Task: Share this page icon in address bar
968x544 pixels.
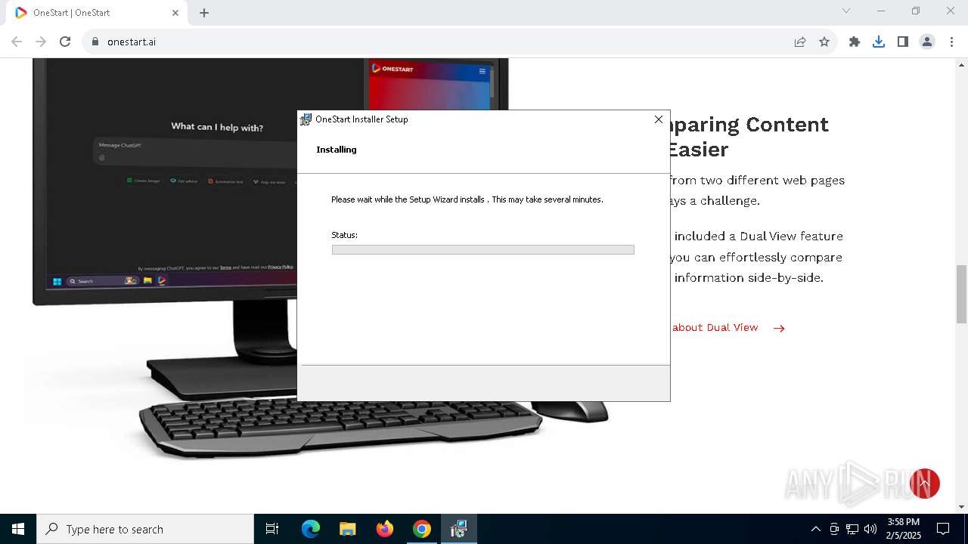Action: [x=800, y=42]
